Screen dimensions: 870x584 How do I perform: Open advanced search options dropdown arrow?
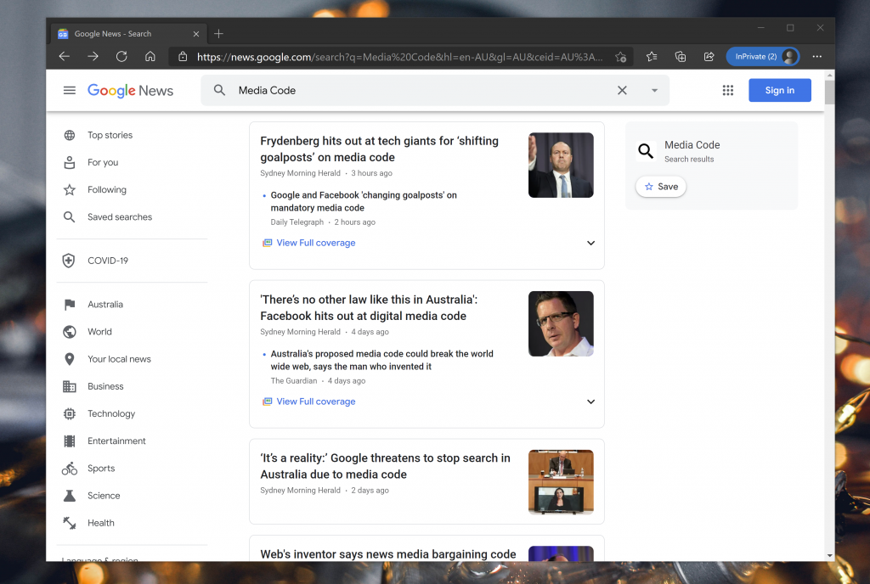[655, 90]
